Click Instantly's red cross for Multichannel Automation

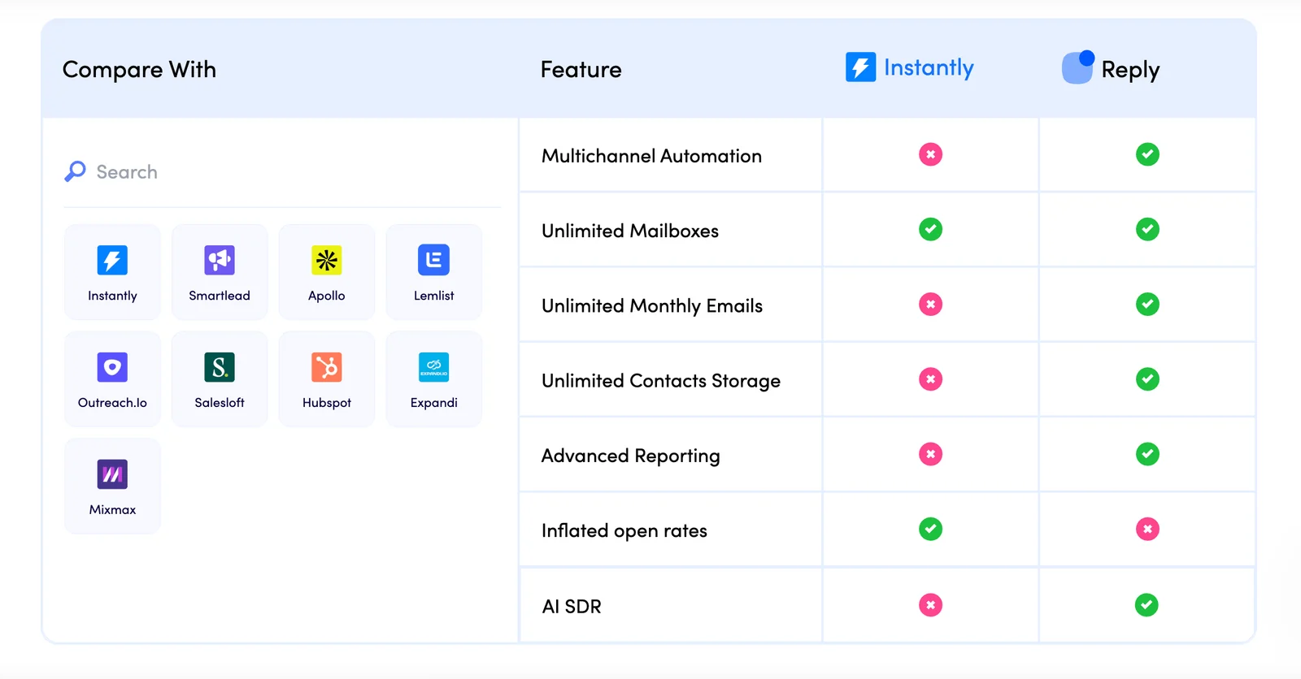[930, 154]
